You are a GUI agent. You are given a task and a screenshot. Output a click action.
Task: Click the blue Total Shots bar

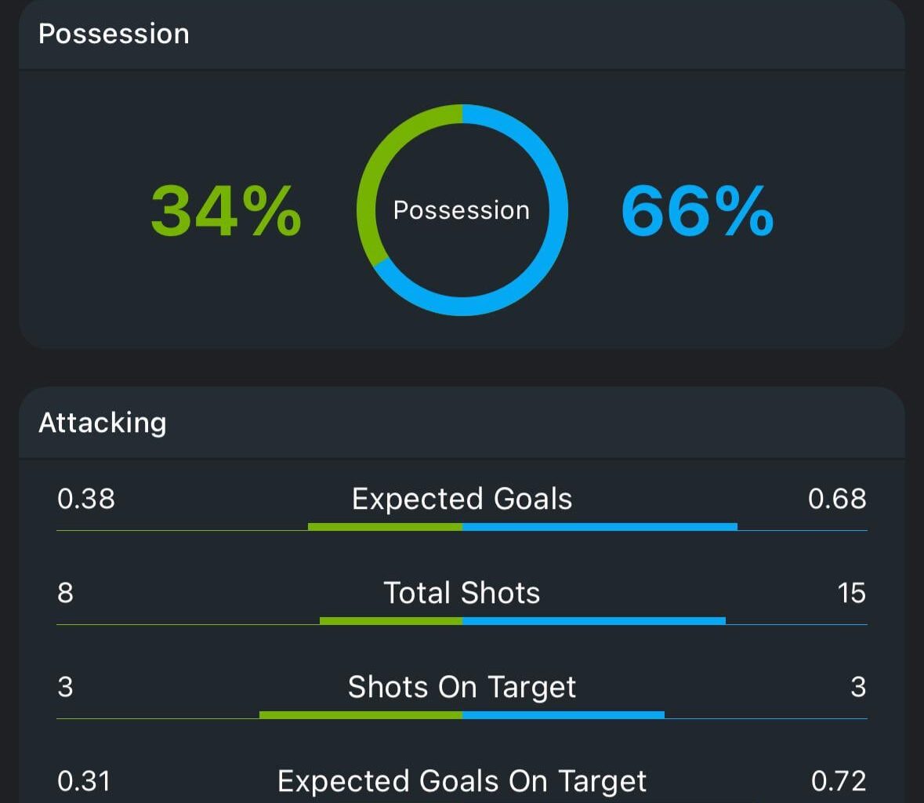click(594, 621)
